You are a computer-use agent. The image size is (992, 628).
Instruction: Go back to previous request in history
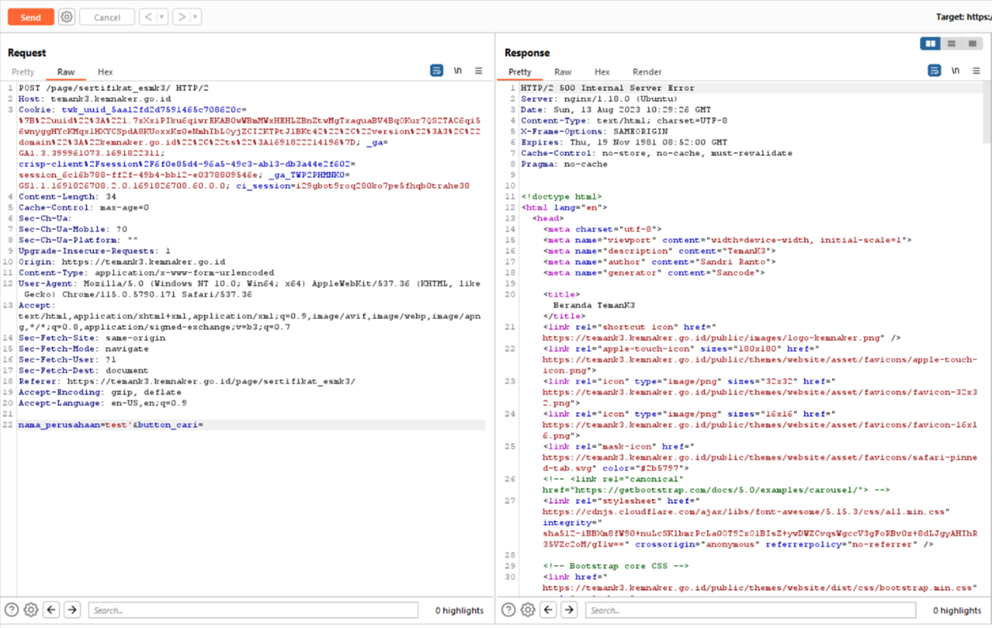point(148,17)
